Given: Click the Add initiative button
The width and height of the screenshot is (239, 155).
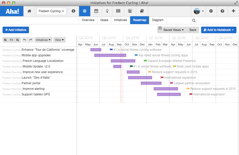Looking at the screenshot, I should click(x=16, y=30).
